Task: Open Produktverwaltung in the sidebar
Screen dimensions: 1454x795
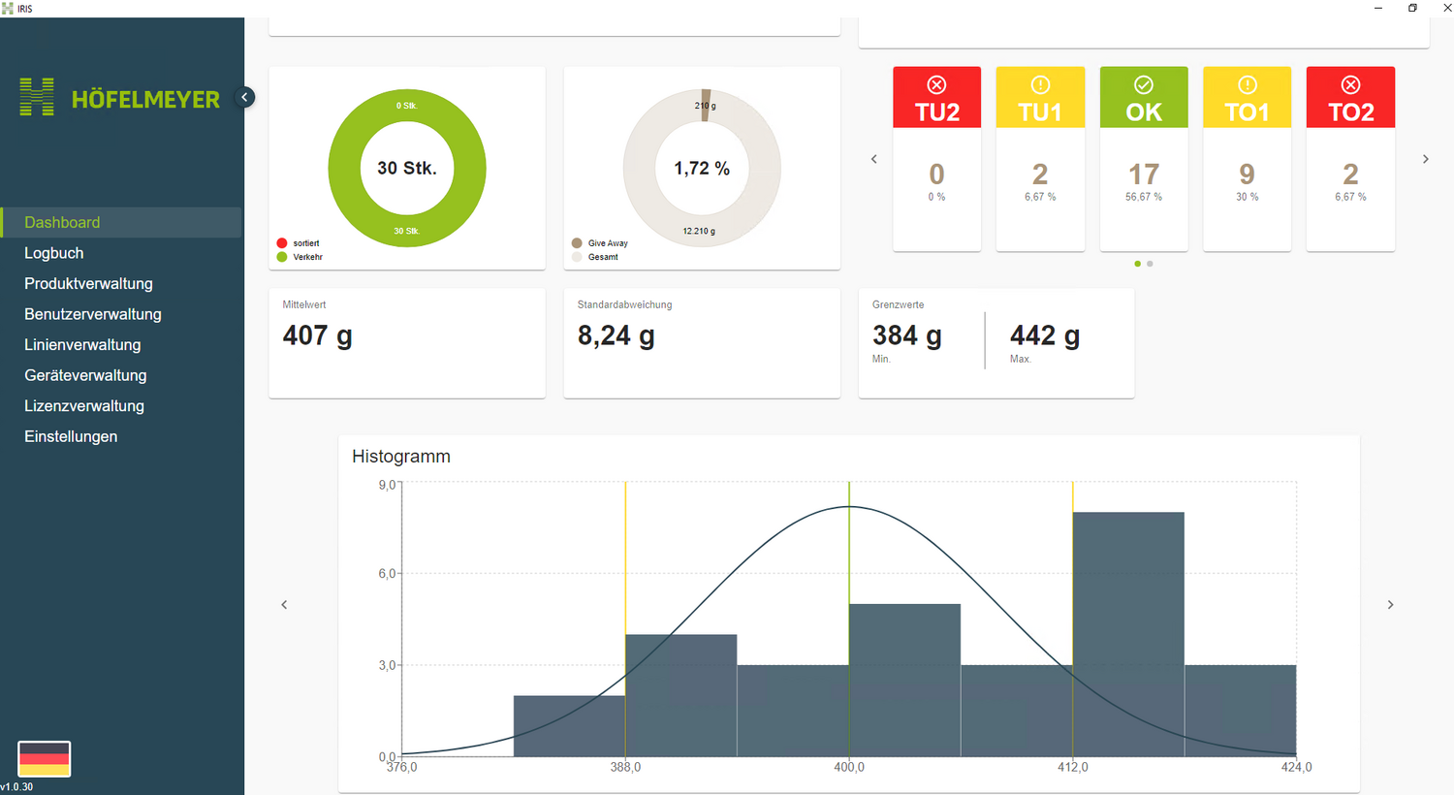Action: click(x=88, y=284)
